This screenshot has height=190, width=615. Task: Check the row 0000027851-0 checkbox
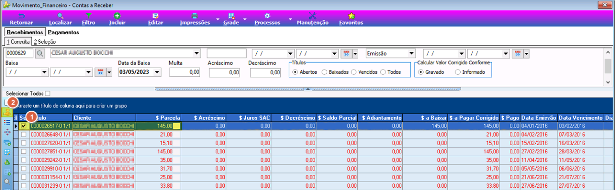(x=24, y=151)
